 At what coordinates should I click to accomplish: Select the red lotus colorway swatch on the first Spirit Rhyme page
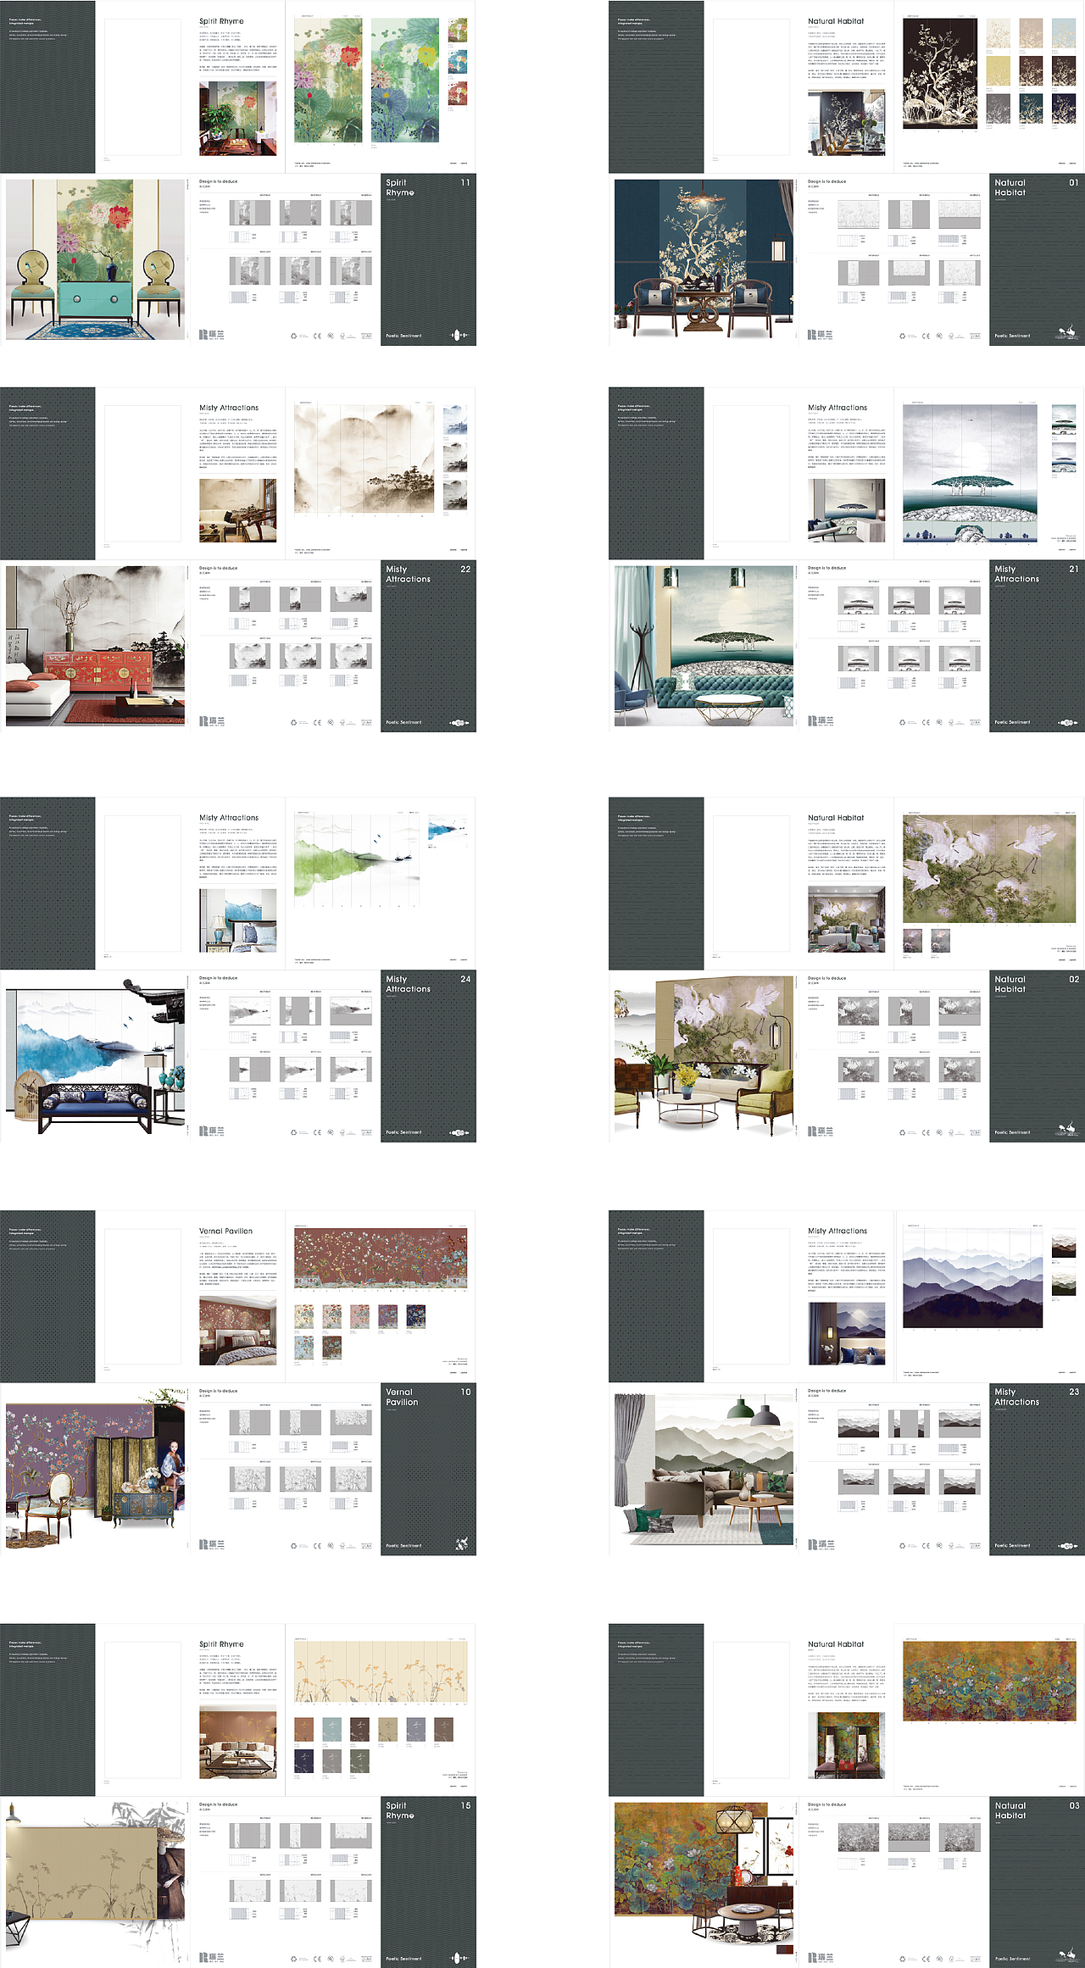coord(457,92)
